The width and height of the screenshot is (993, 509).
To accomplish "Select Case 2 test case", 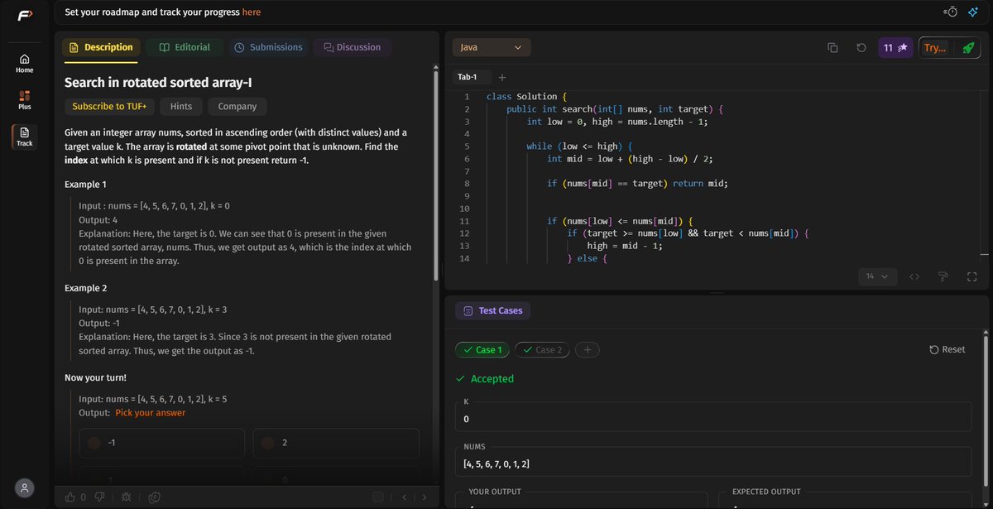I will point(542,350).
